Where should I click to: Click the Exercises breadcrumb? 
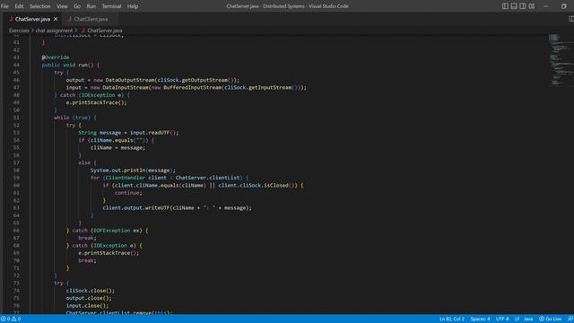pyautogui.click(x=19, y=31)
